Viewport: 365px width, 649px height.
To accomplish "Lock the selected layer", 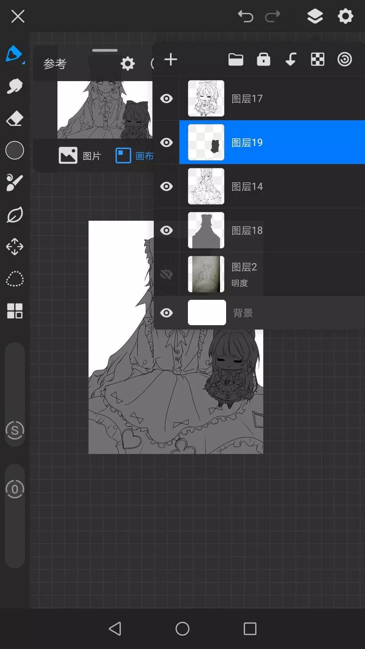I will [x=263, y=59].
